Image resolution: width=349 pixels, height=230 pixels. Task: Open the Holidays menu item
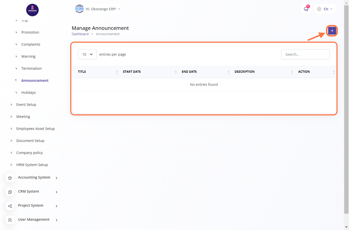point(28,93)
